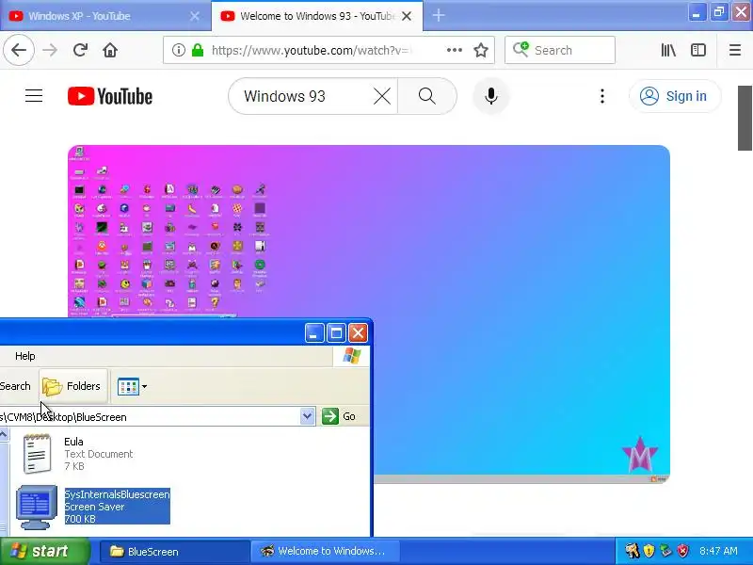Image resolution: width=753 pixels, height=565 pixels.
Task: Clear the YouTube search box text
Action: [382, 97]
